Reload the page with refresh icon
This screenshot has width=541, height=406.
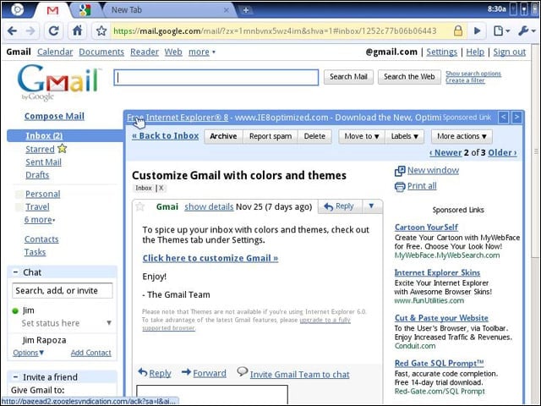click(54, 31)
